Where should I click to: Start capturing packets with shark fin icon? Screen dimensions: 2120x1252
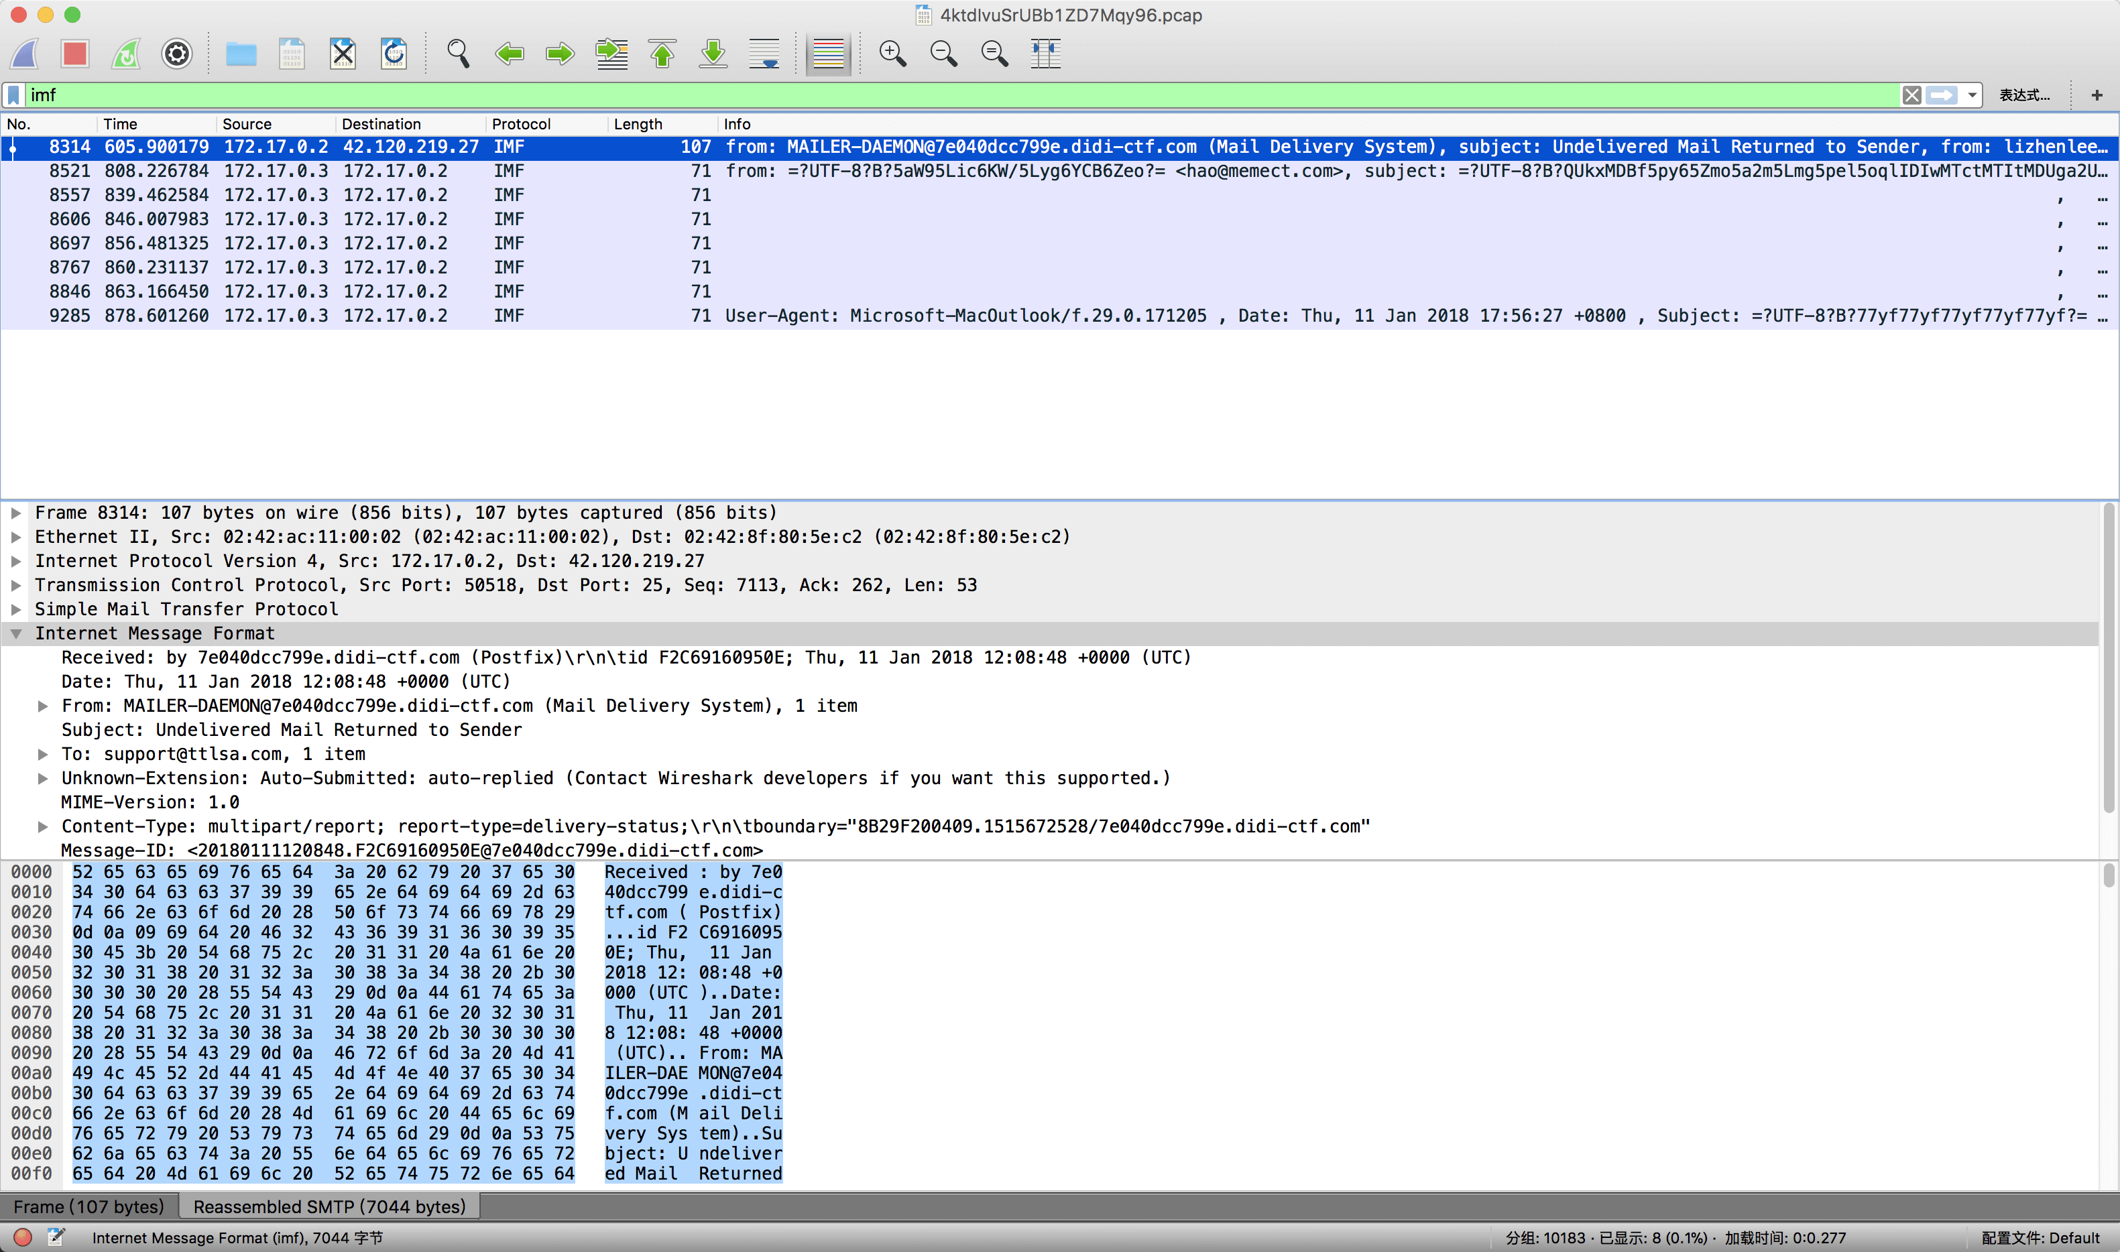[25, 54]
